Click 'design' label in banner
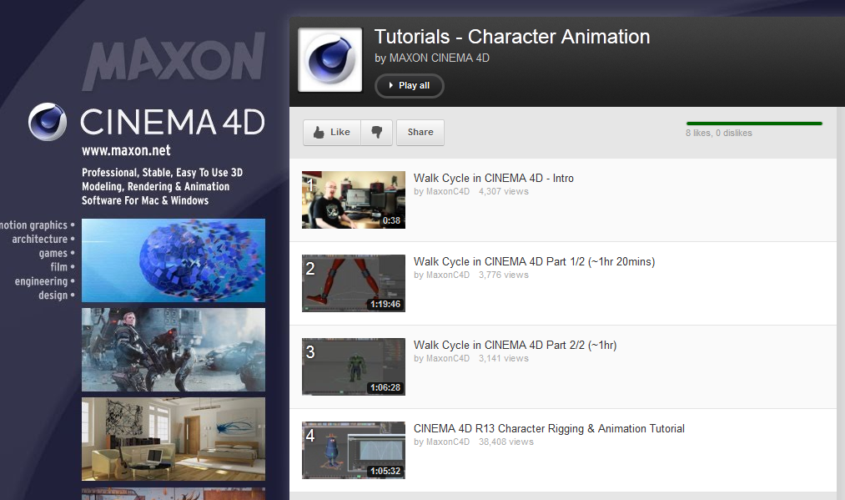845x500 pixels. tap(53, 295)
